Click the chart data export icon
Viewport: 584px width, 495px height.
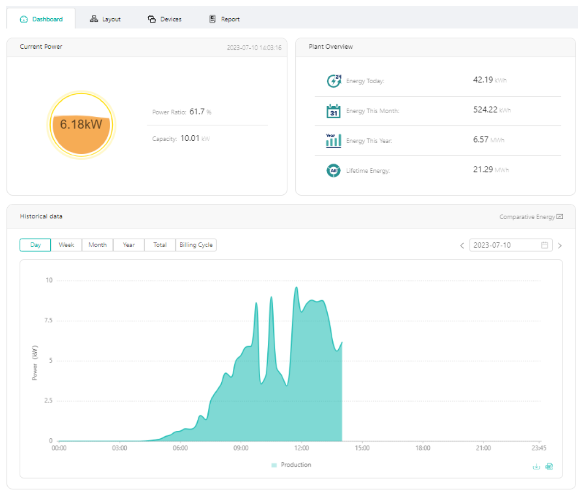coord(549,466)
